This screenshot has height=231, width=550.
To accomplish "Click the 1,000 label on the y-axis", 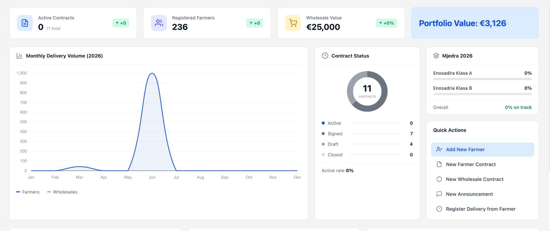I will tap(22, 73).
